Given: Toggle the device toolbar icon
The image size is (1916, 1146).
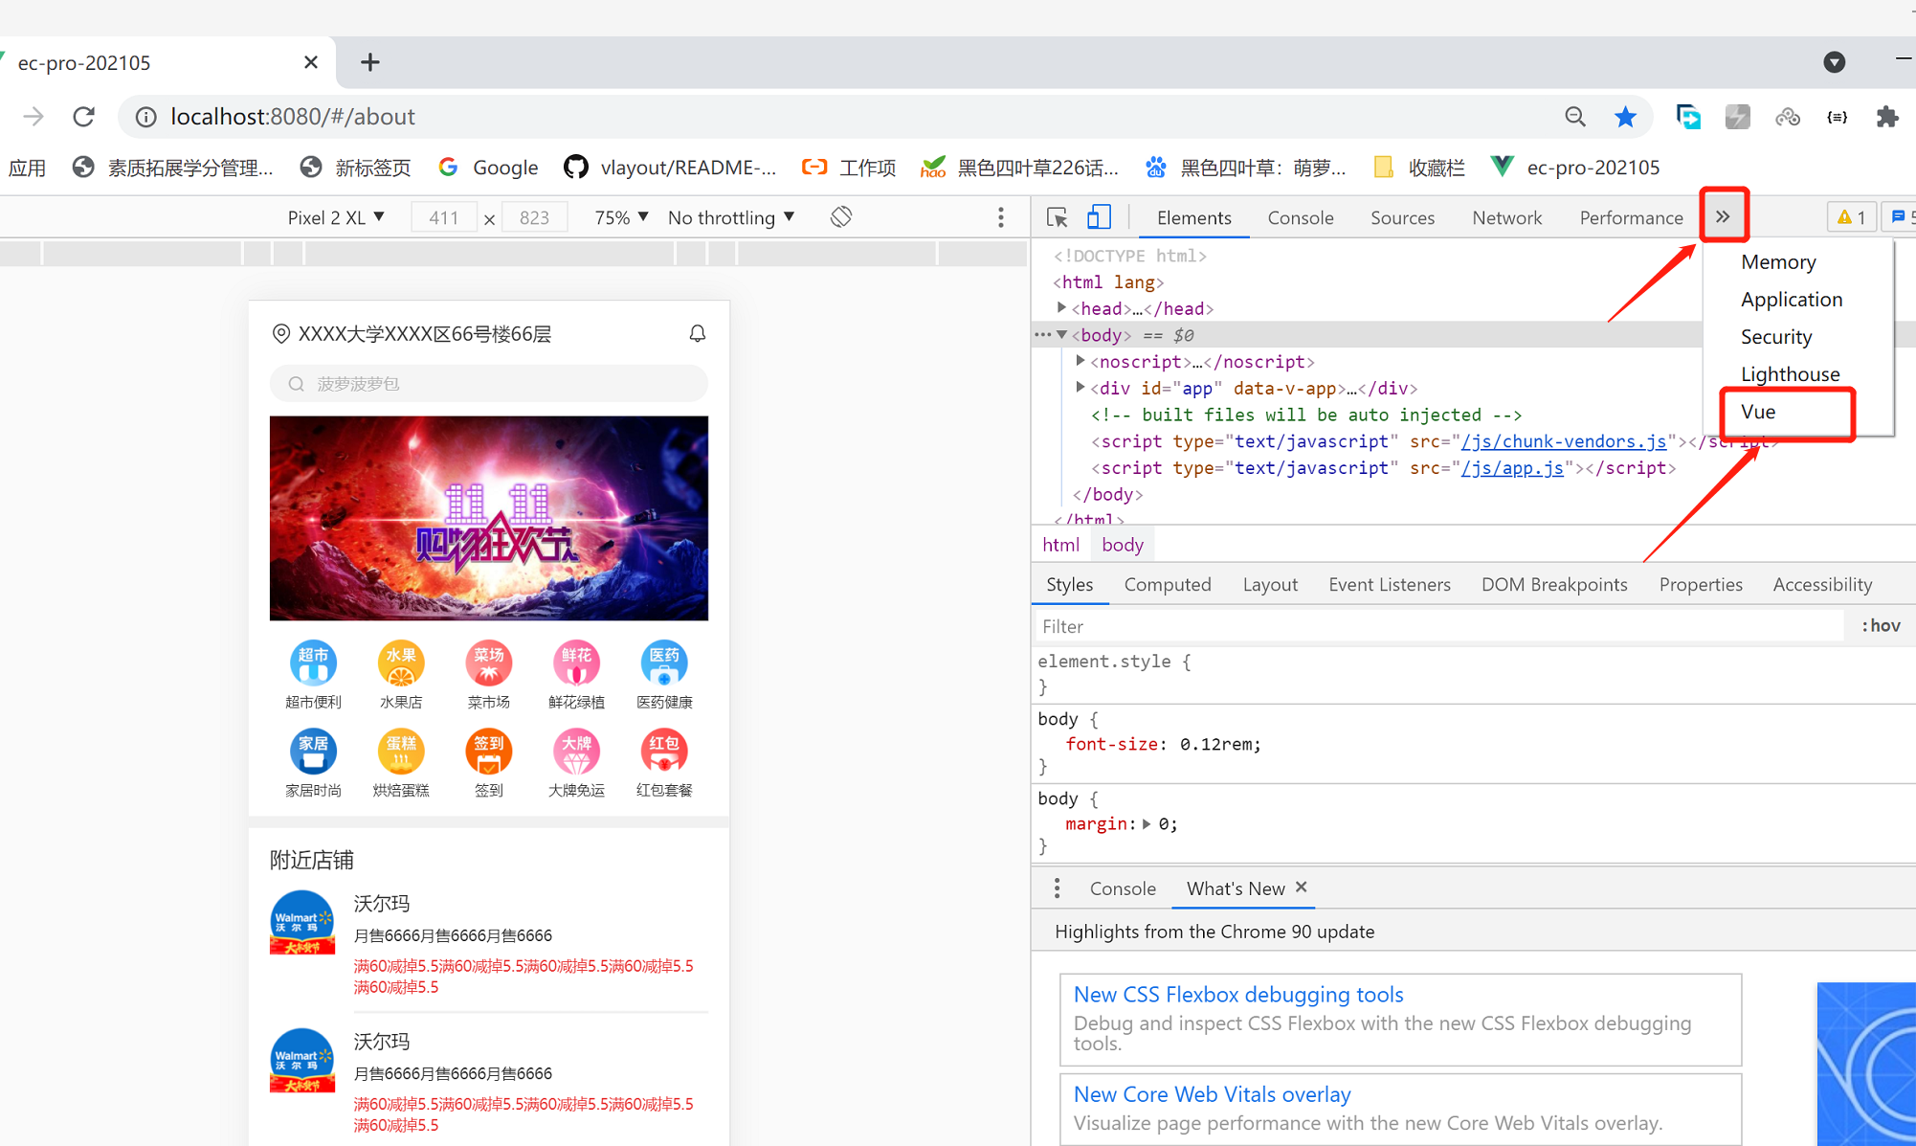Looking at the screenshot, I should pyautogui.click(x=1099, y=217).
